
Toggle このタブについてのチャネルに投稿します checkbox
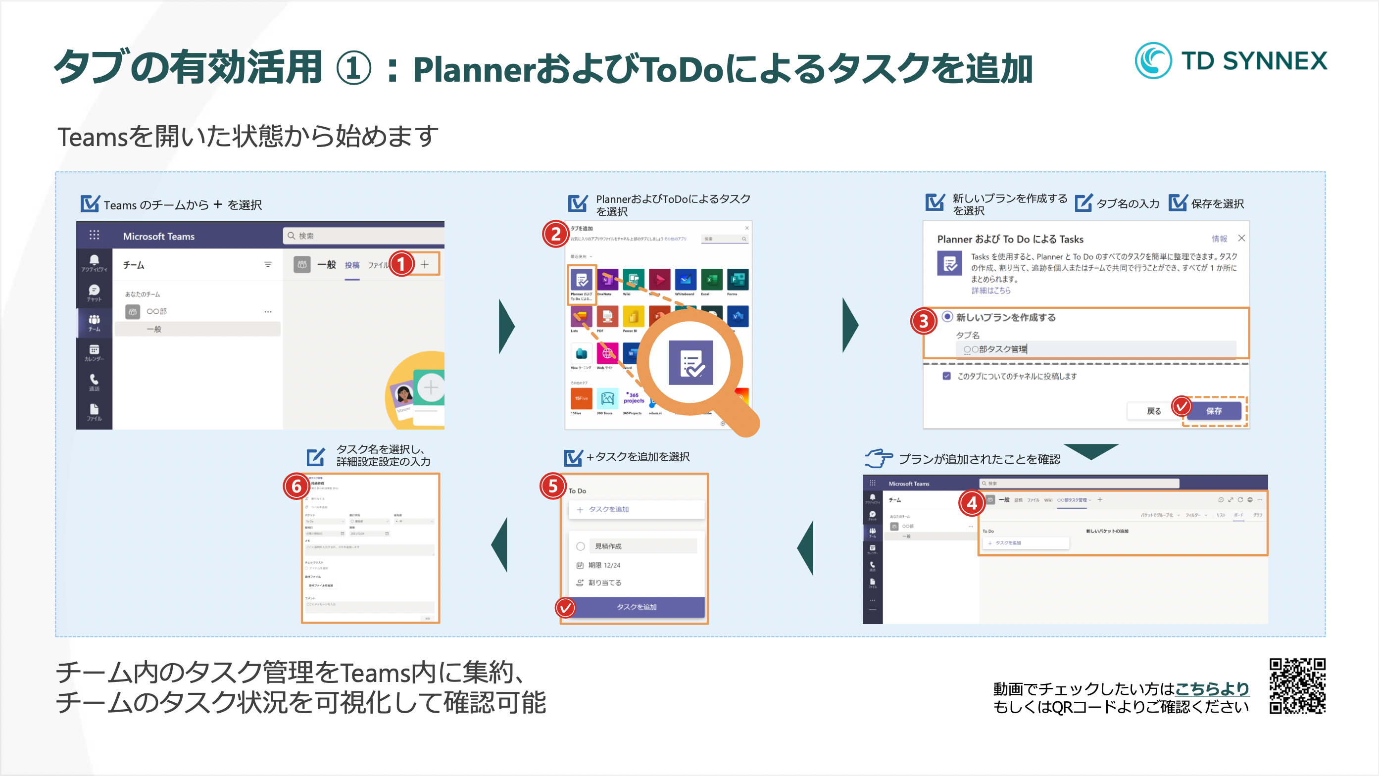pyautogui.click(x=946, y=376)
